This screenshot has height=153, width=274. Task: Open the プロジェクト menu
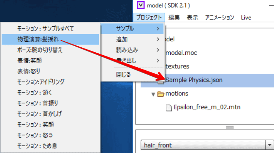coord(149,17)
